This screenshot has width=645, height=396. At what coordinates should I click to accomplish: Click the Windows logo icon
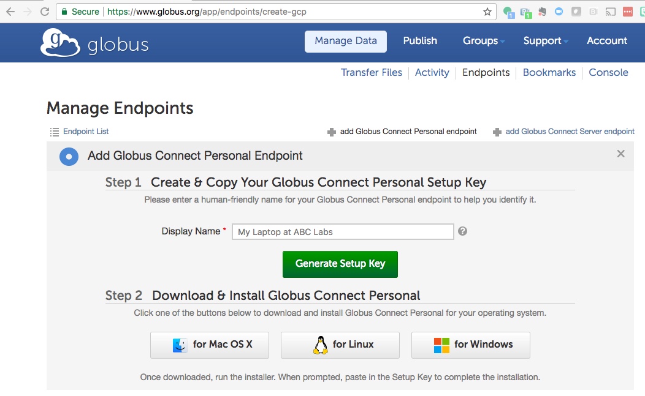tap(441, 345)
